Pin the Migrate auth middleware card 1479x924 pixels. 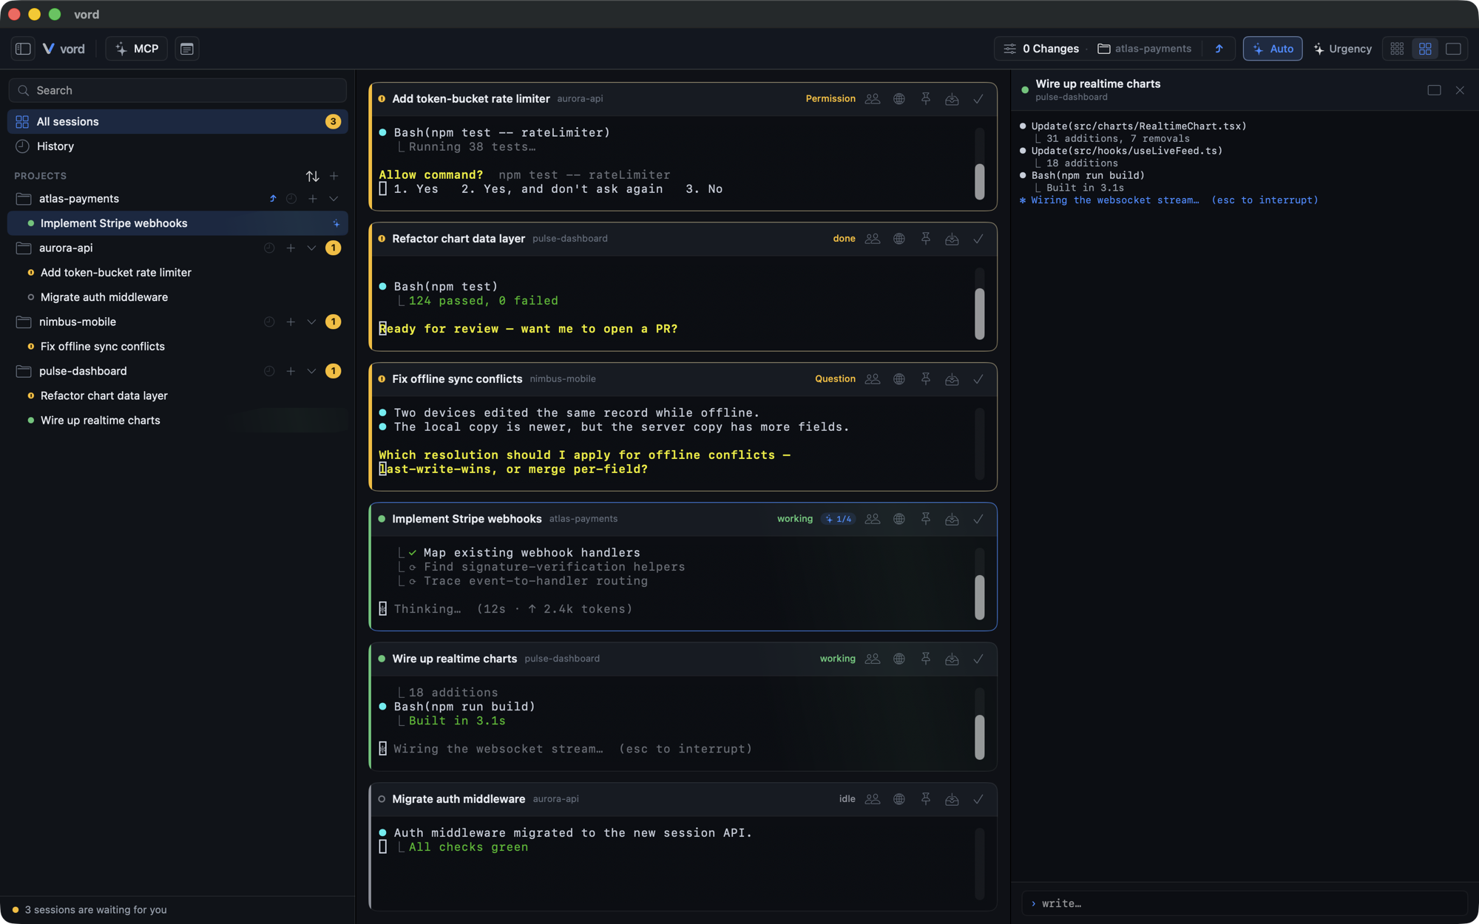coord(926,799)
